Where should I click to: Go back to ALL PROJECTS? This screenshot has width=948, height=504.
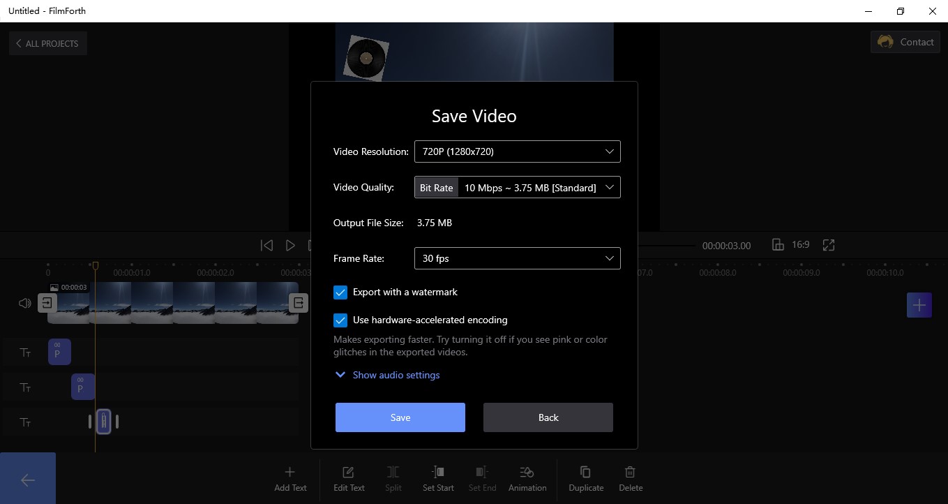(48, 43)
